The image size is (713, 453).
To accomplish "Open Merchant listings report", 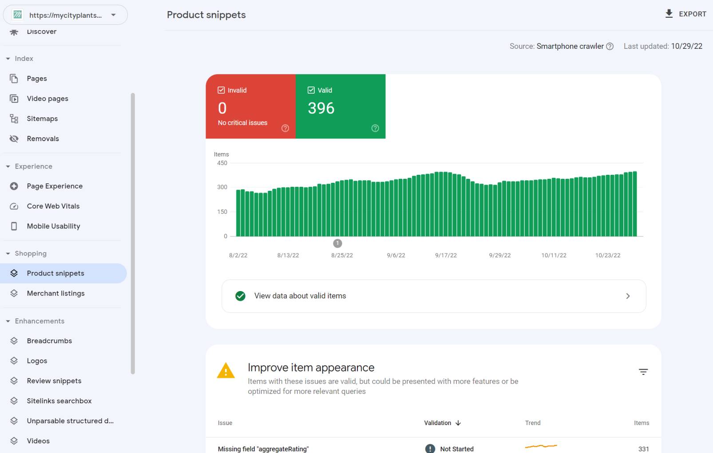I will point(55,293).
